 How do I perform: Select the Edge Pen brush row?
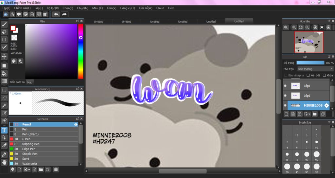coord(44,149)
